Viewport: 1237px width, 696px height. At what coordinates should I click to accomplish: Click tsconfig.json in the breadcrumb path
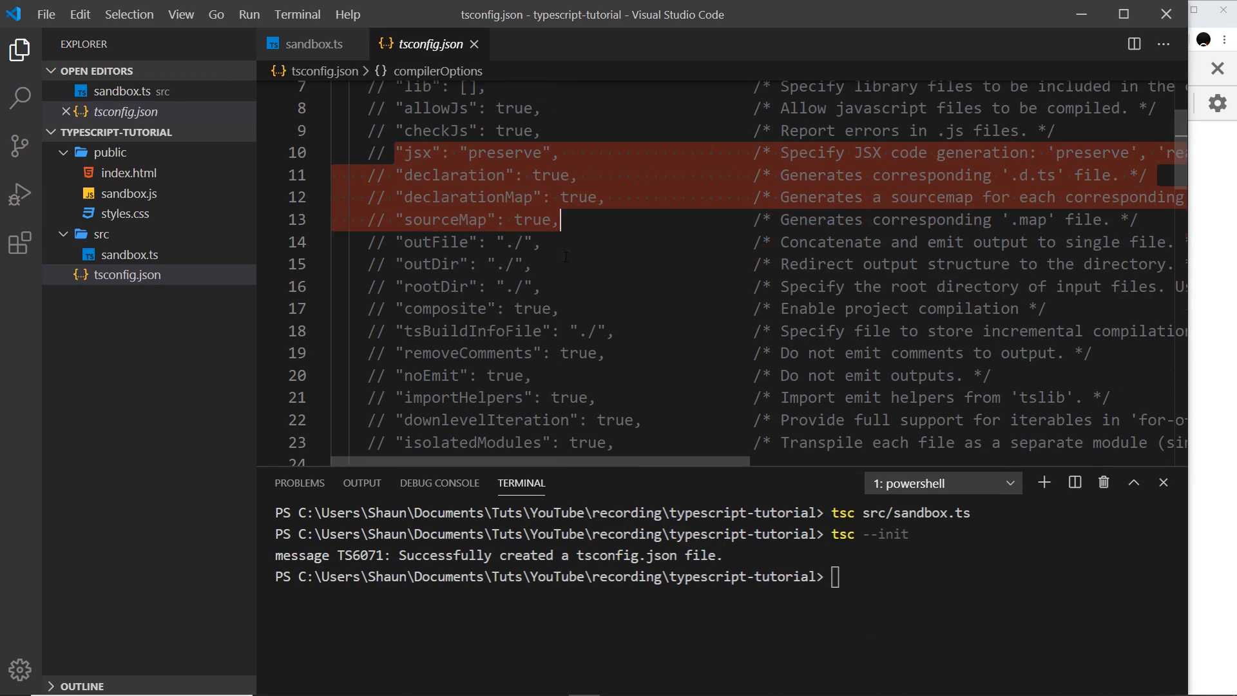[324, 71]
